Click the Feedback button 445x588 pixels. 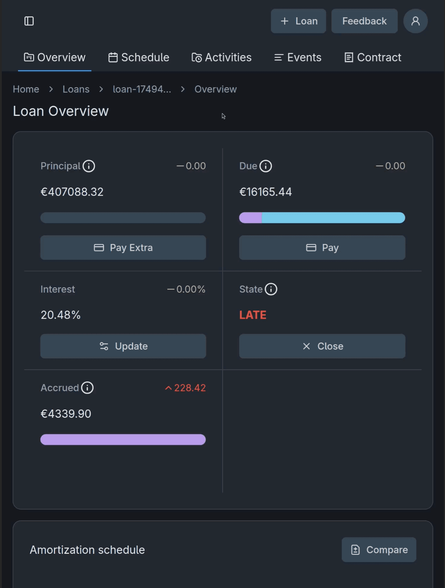click(x=364, y=21)
